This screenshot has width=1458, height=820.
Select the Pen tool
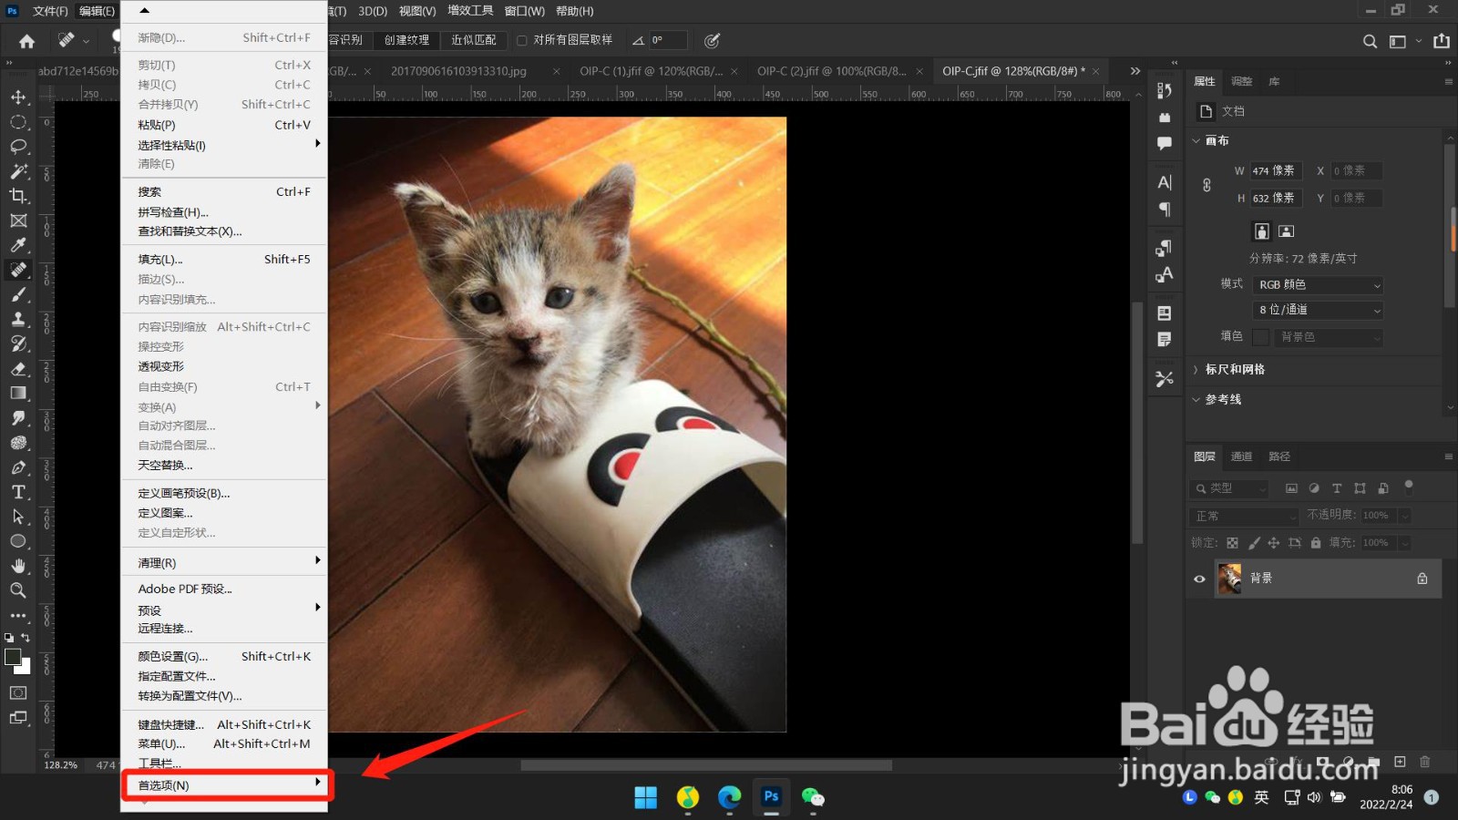[x=18, y=467]
